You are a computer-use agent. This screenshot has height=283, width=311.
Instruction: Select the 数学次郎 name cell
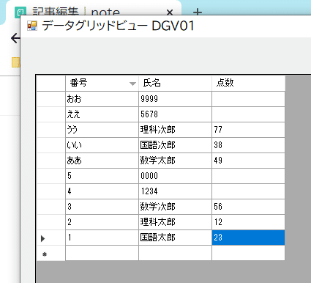[x=175, y=207]
